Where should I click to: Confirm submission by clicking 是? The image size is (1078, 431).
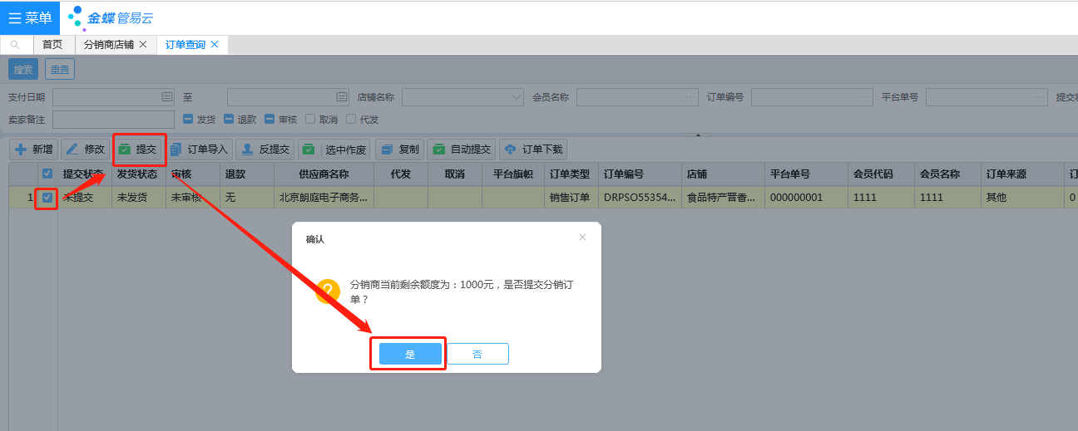coord(409,354)
